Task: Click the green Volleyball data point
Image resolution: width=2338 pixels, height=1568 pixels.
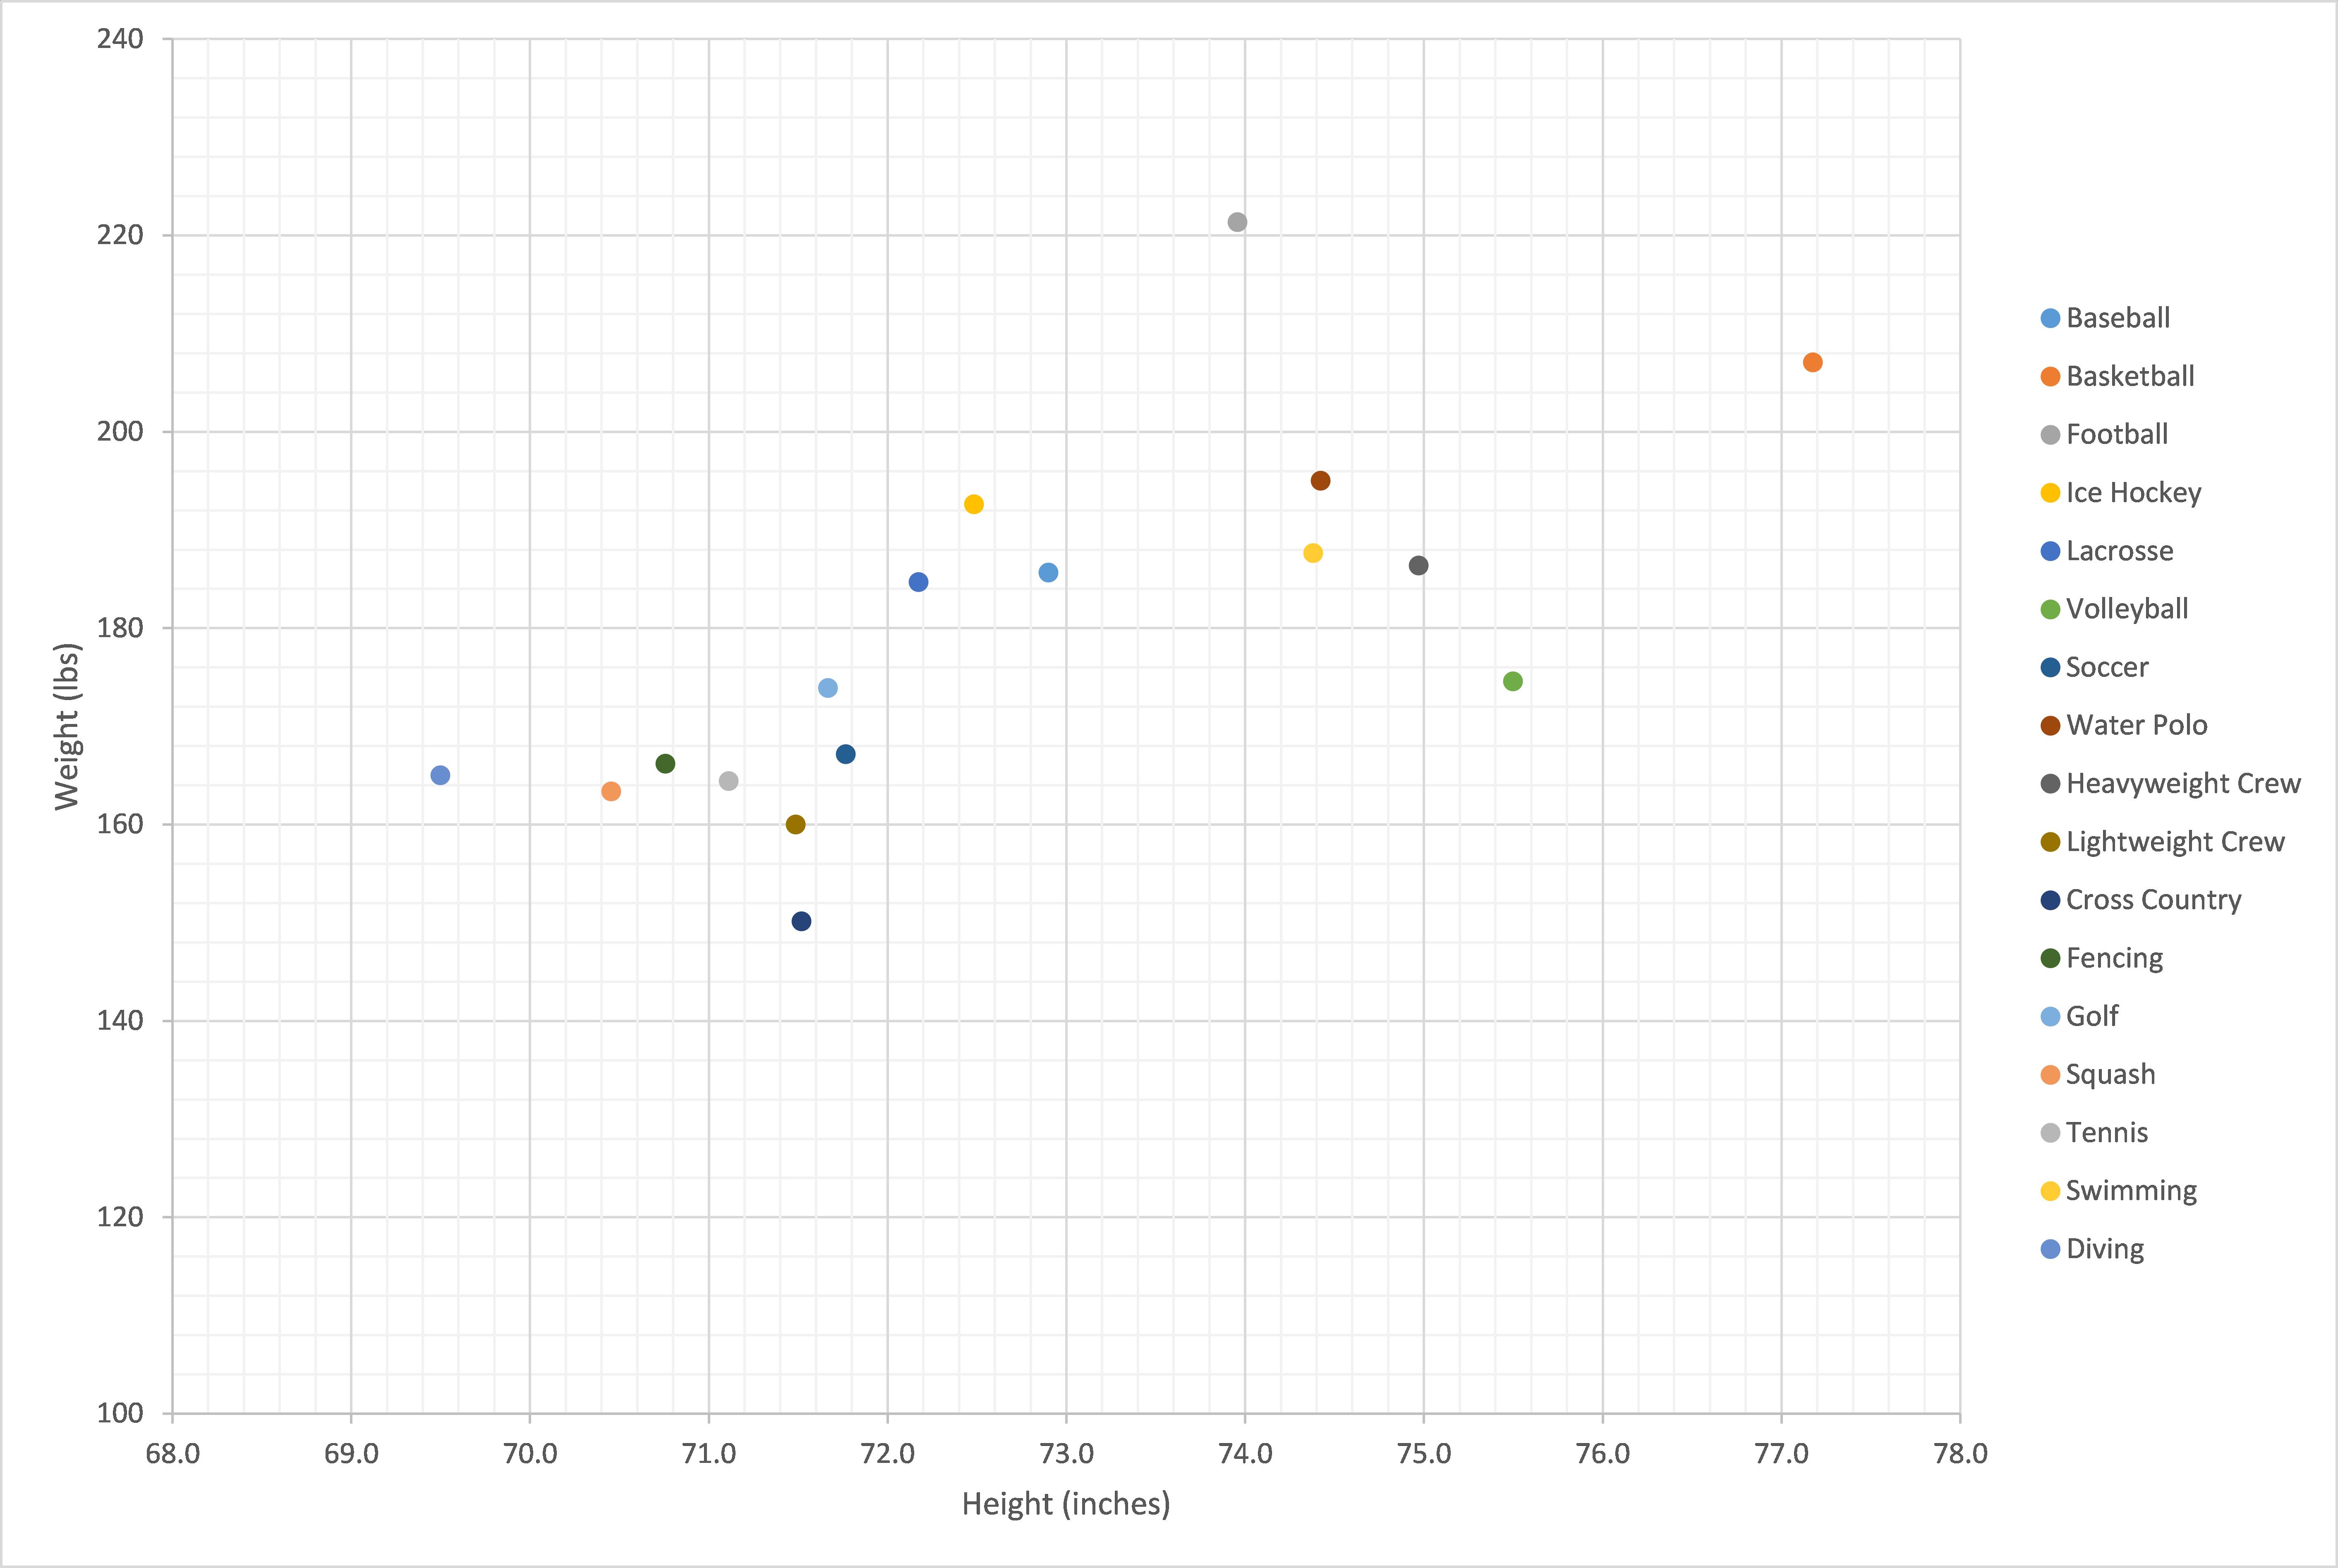Action: [1512, 681]
